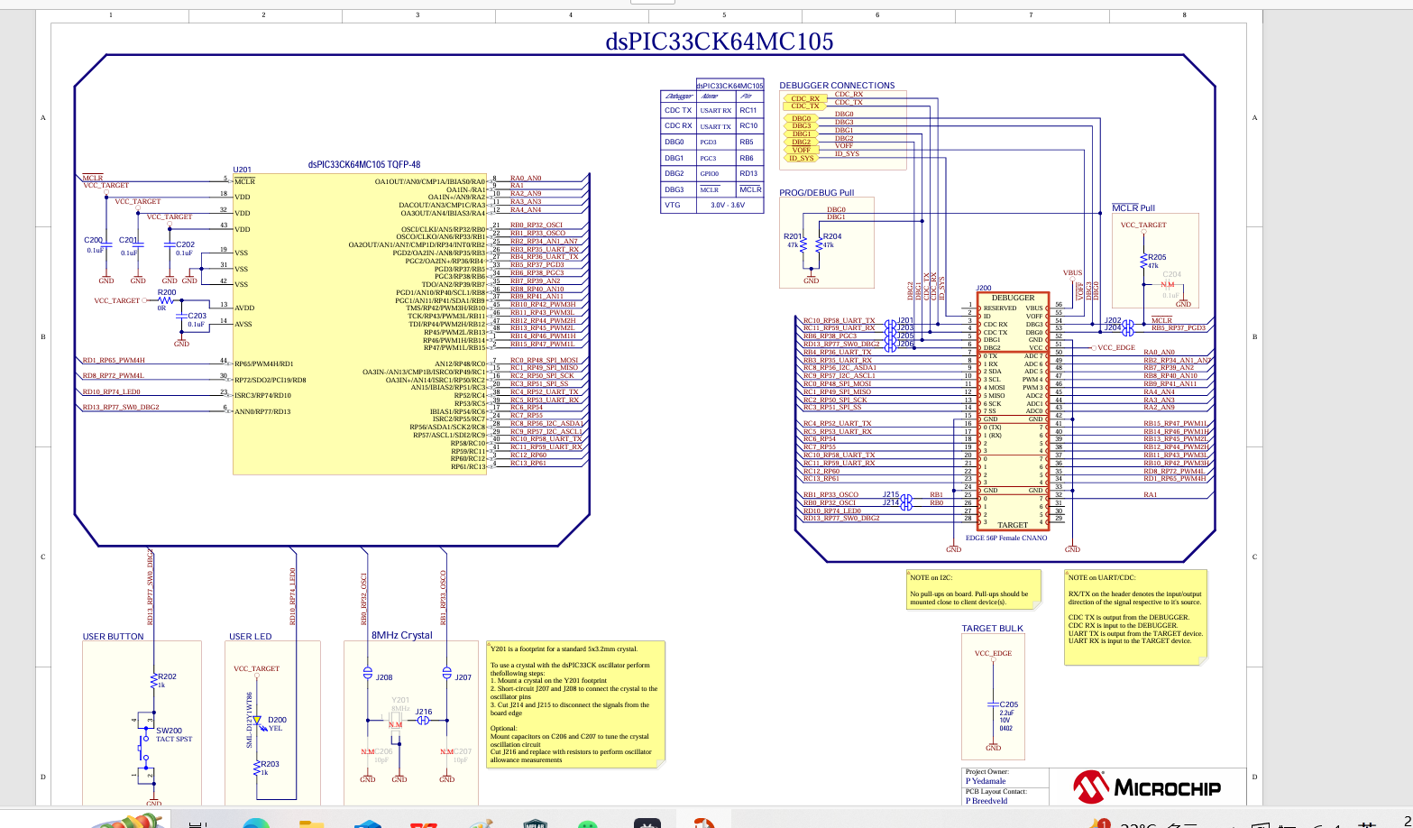Click the C202 capacitor symbol
The height and width of the screenshot is (828, 1413).
coord(169,244)
